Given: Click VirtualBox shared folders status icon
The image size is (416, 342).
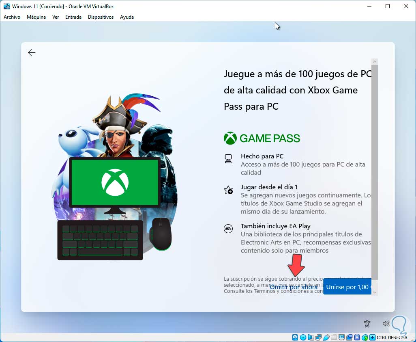Looking at the screenshot, I should click(x=334, y=338).
